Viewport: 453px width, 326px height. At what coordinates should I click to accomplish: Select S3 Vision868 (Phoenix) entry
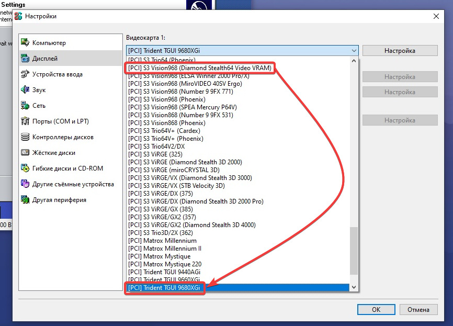tap(239, 123)
